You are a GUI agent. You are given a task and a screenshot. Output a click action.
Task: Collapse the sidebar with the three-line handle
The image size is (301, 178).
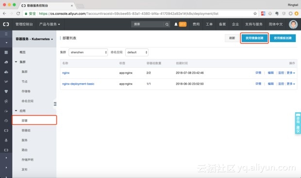click(55, 104)
